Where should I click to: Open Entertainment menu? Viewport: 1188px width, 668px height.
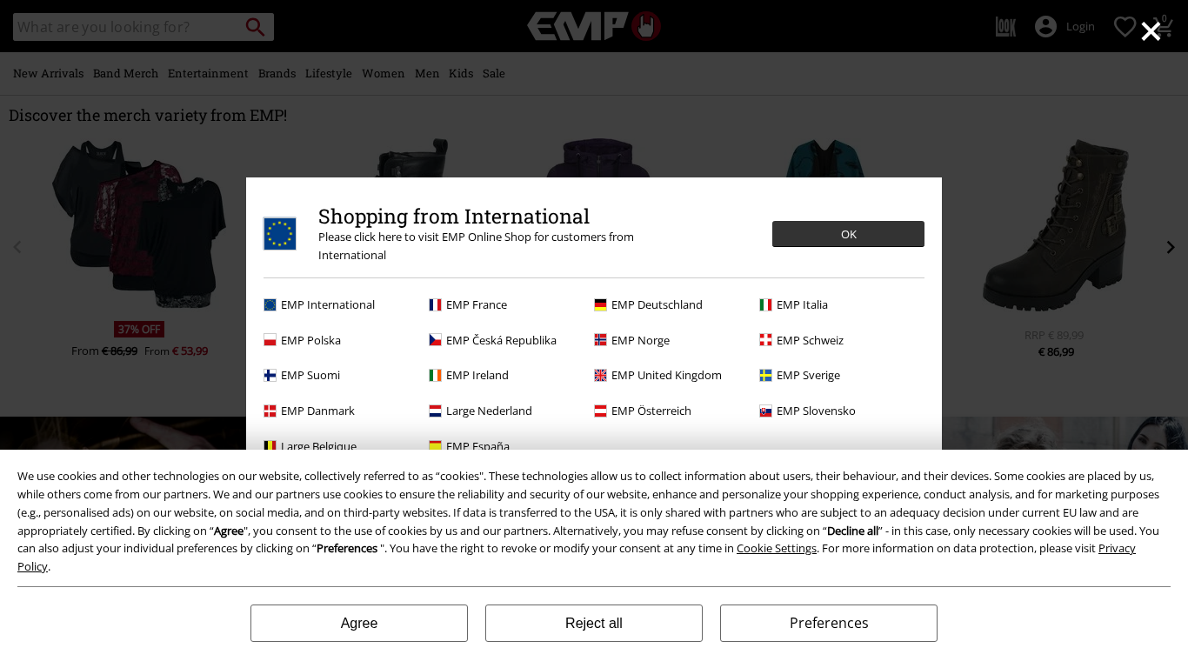tap(208, 73)
